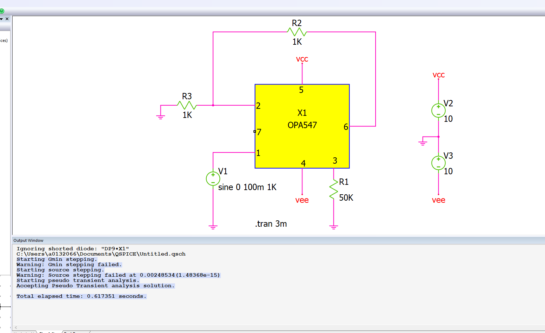Select resistor R1 symbol on pin 3

pos(333,190)
